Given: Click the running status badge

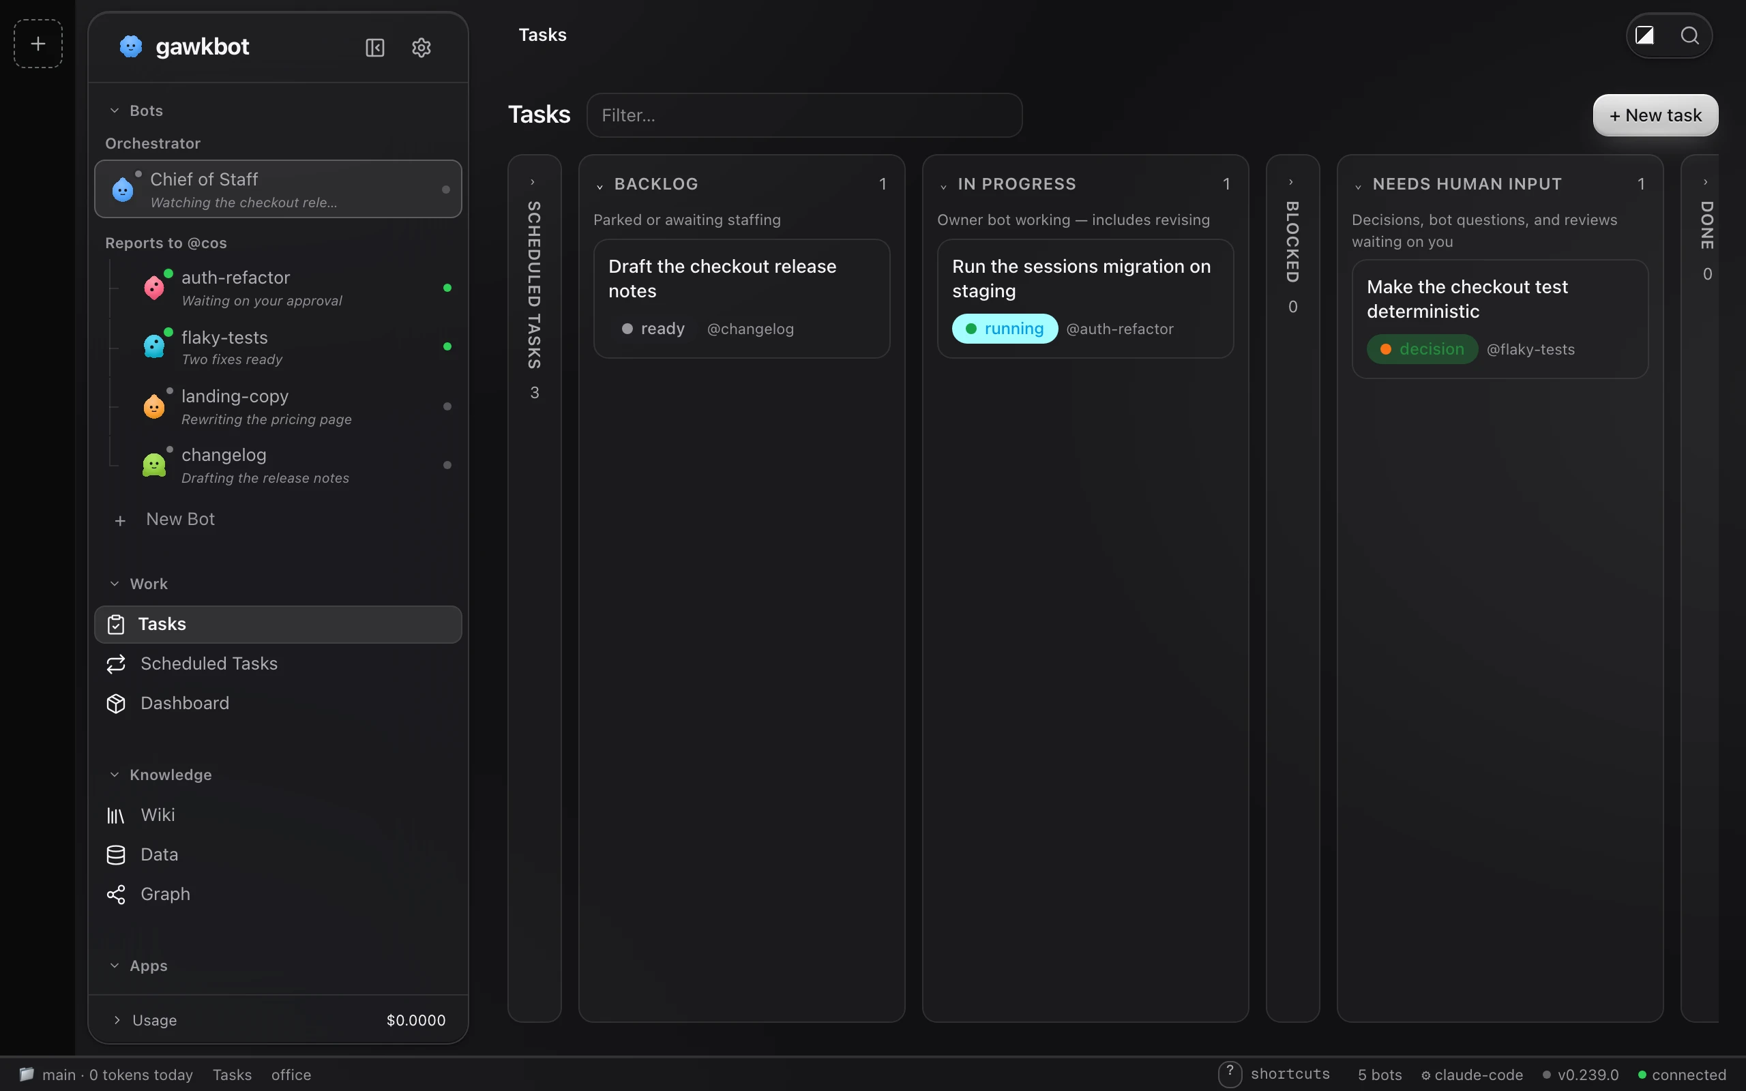Looking at the screenshot, I should click(1005, 329).
